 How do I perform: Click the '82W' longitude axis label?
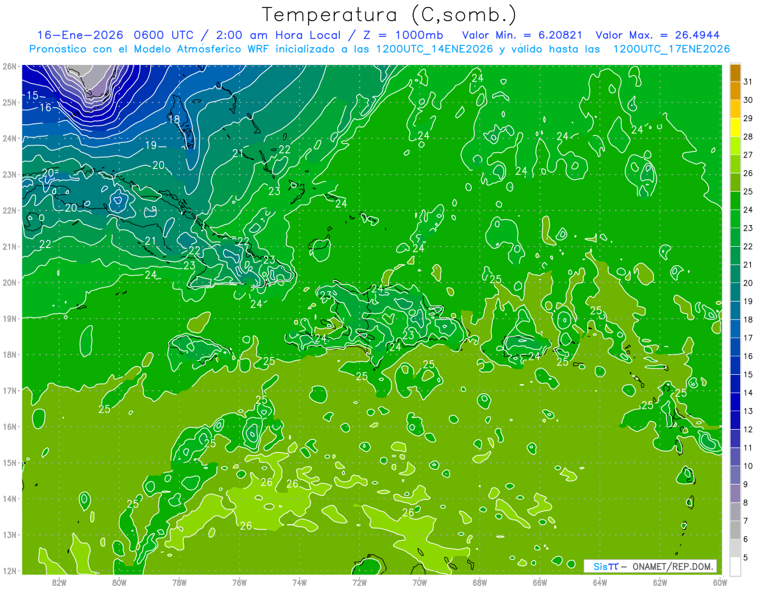coord(59,582)
